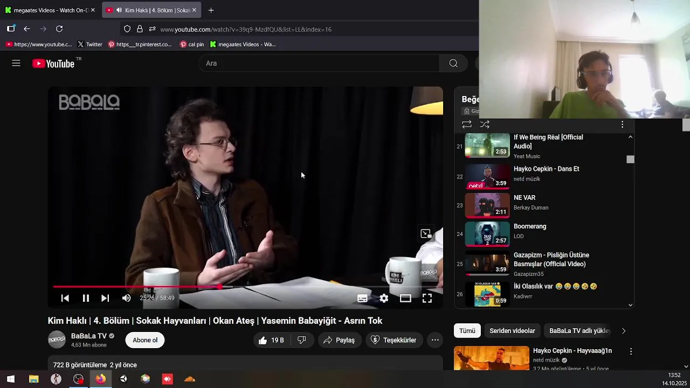Open options for Hayvaaağ1n recommended video
Viewport: 690px width, 388px height.
[631, 351]
